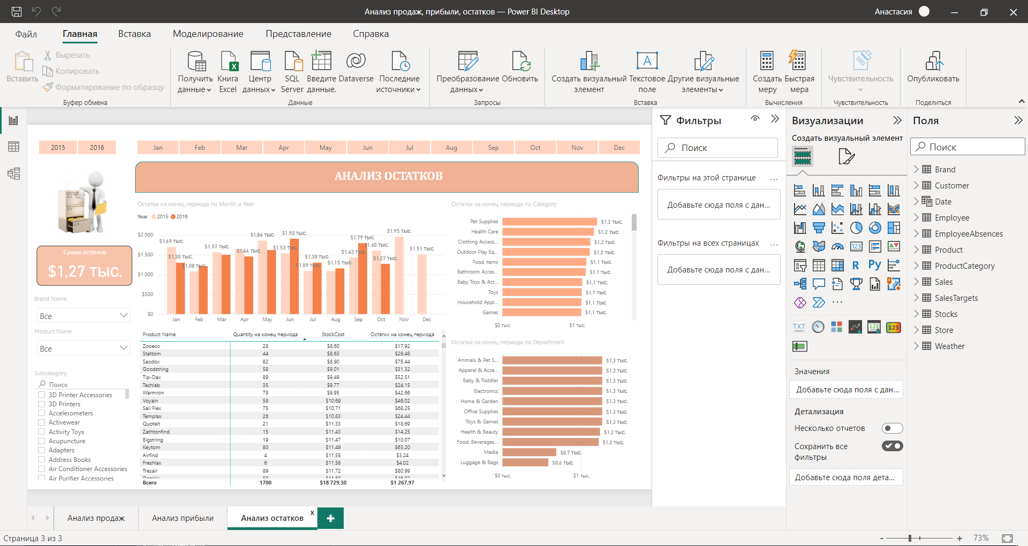Viewport: 1028px width, 546px height.
Task: Check Address Books subcategory
Action: pyautogui.click(x=42, y=460)
